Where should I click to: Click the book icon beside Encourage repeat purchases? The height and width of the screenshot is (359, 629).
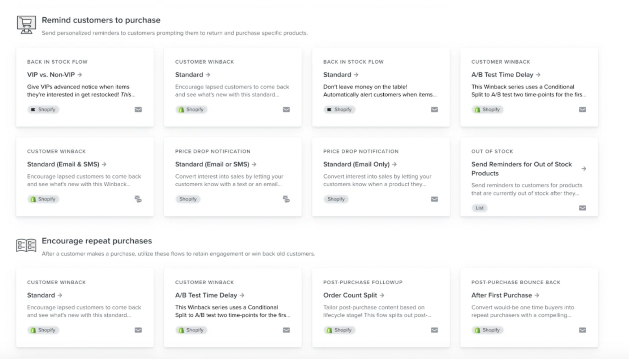(x=26, y=246)
